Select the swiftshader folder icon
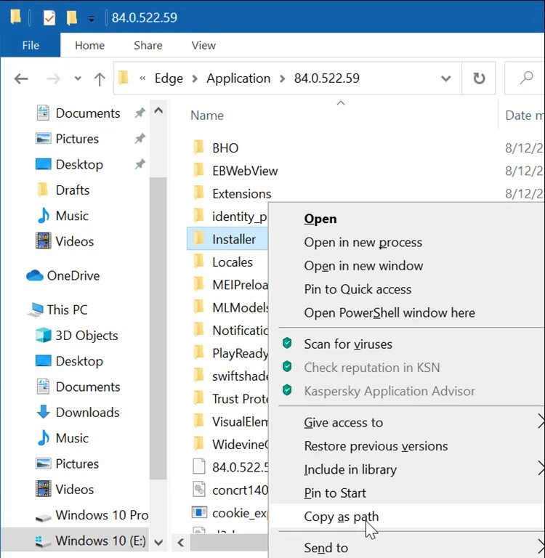The image size is (545, 558). pos(198,376)
